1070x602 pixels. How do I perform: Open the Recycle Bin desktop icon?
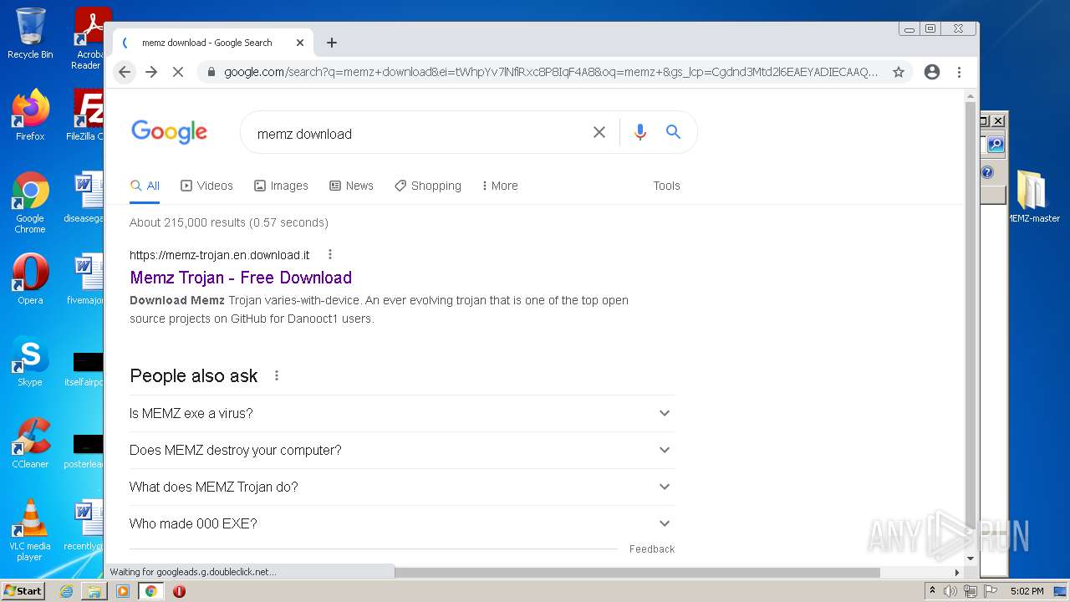coord(30,33)
